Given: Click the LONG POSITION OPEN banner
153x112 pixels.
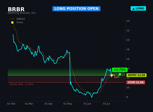Looking at the screenshot, I should (x=76, y=9).
